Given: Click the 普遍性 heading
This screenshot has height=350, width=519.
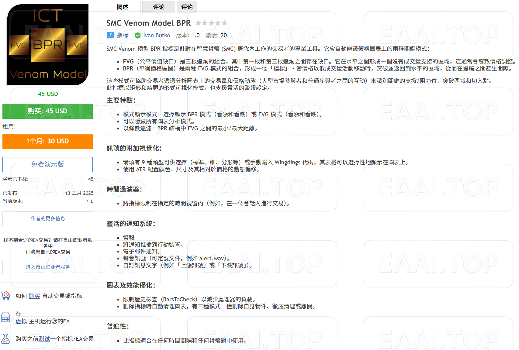Looking at the screenshot, I should [118, 327].
